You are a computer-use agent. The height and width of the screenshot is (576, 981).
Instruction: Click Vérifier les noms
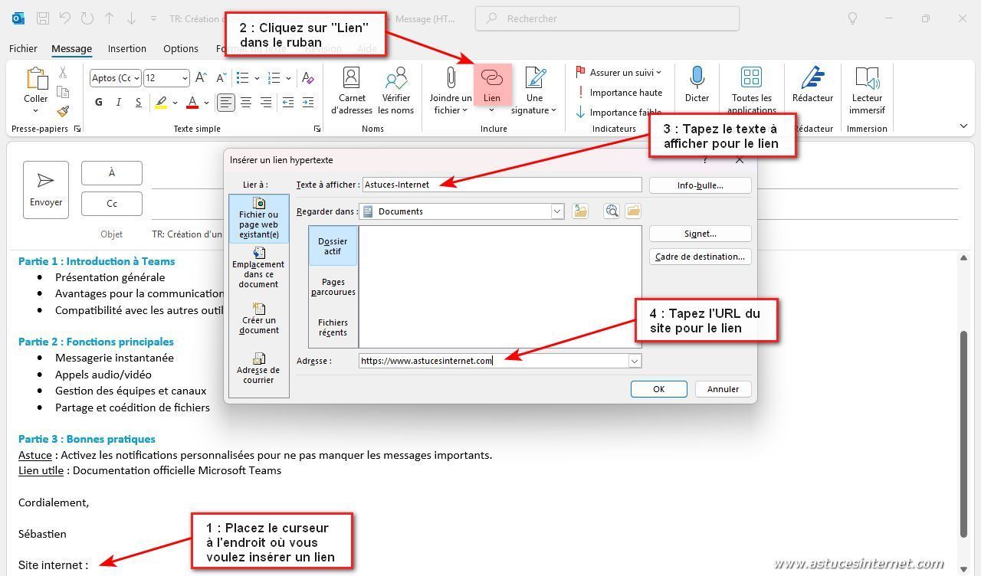click(x=396, y=90)
